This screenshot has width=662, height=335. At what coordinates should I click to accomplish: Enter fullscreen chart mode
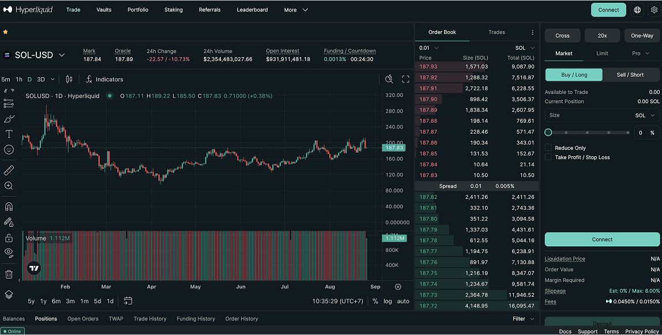(406, 80)
